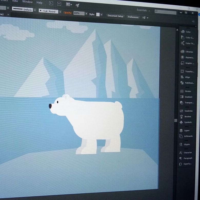
Task: Open the Layers panel icon
Action: coord(181,130)
